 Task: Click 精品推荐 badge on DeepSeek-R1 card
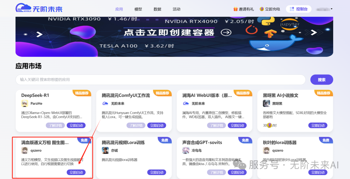tap(82, 93)
